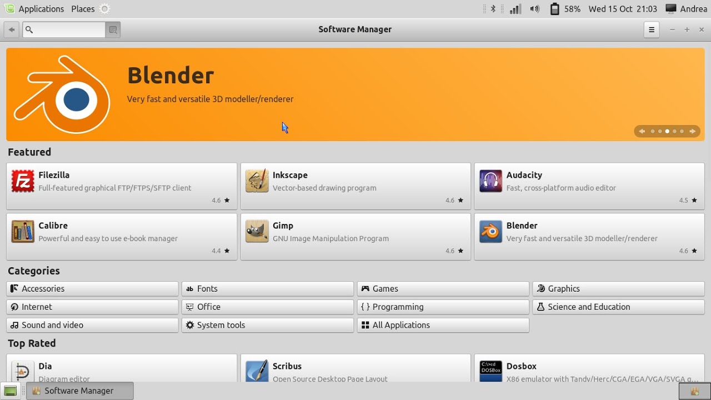Click the Dosbox title in Top Rated

click(x=522, y=367)
